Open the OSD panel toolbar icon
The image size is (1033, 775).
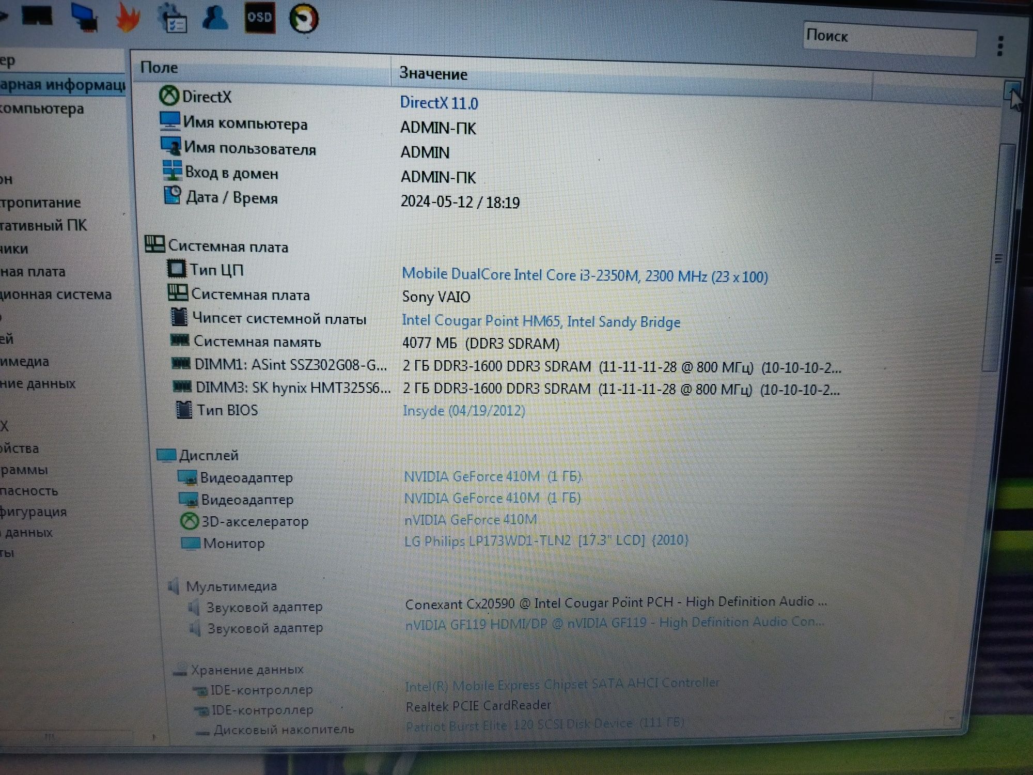(x=259, y=18)
